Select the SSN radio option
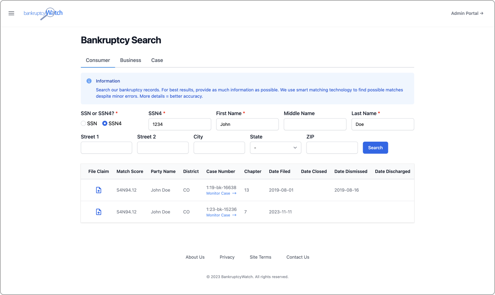Image resolution: width=495 pixels, height=295 pixels. (84, 123)
